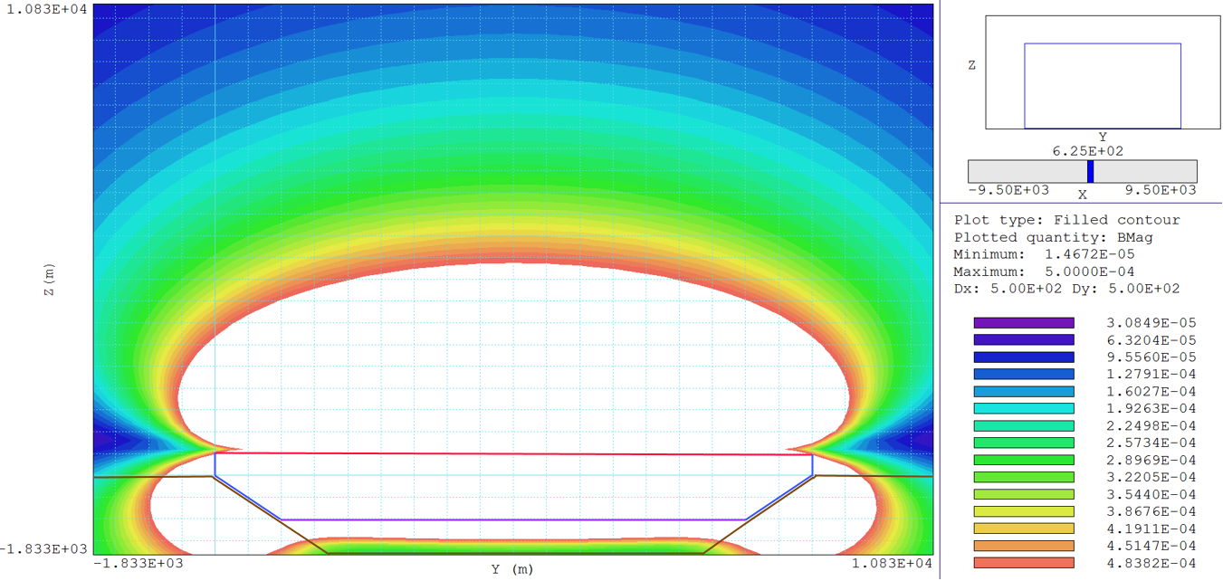Click the Z label beside the orientation view
The height and width of the screenshot is (581, 1223).
(x=972, y=65)
